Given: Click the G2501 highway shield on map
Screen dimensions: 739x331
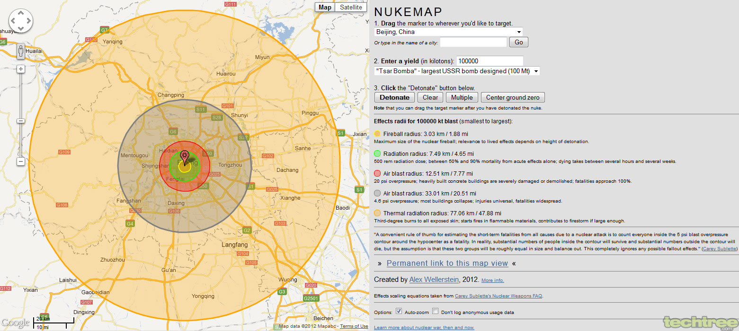Looking at the screenshot, I should (311, 298).
